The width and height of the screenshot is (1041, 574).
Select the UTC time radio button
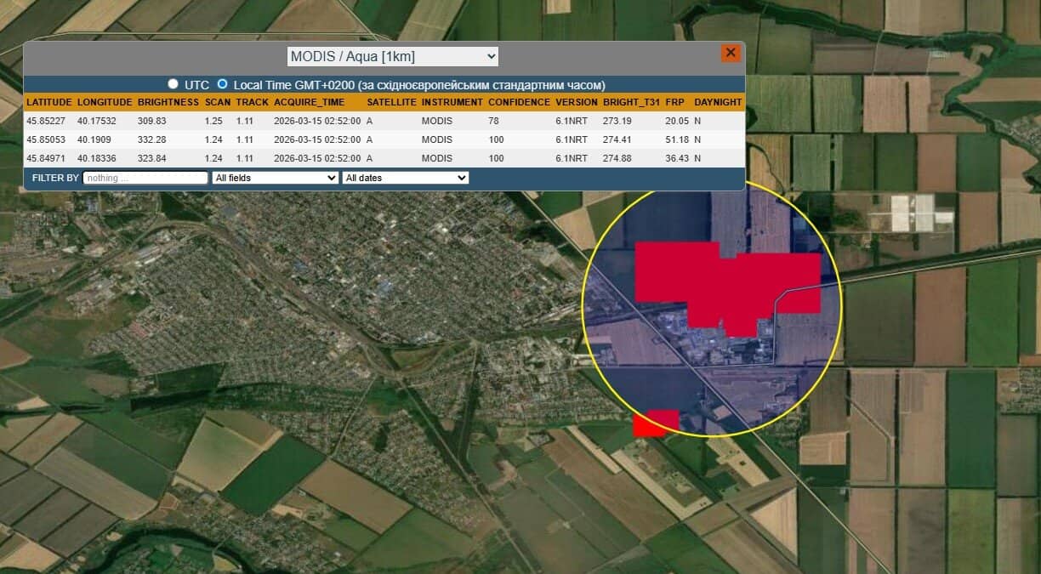[173, 84]
